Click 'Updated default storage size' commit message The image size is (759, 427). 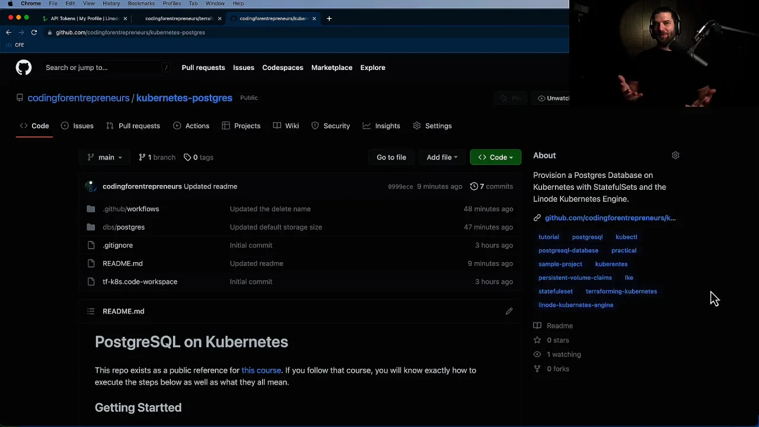pyautogui.click(x=276, y=227)
